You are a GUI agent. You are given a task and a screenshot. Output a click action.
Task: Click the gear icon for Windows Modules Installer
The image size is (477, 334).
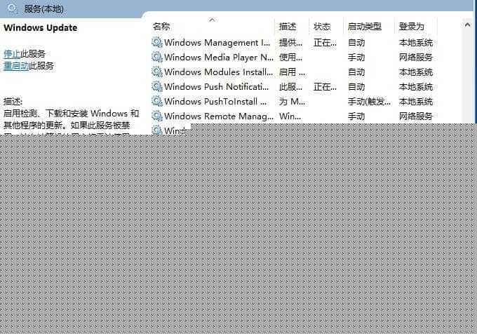coord(157,72)
